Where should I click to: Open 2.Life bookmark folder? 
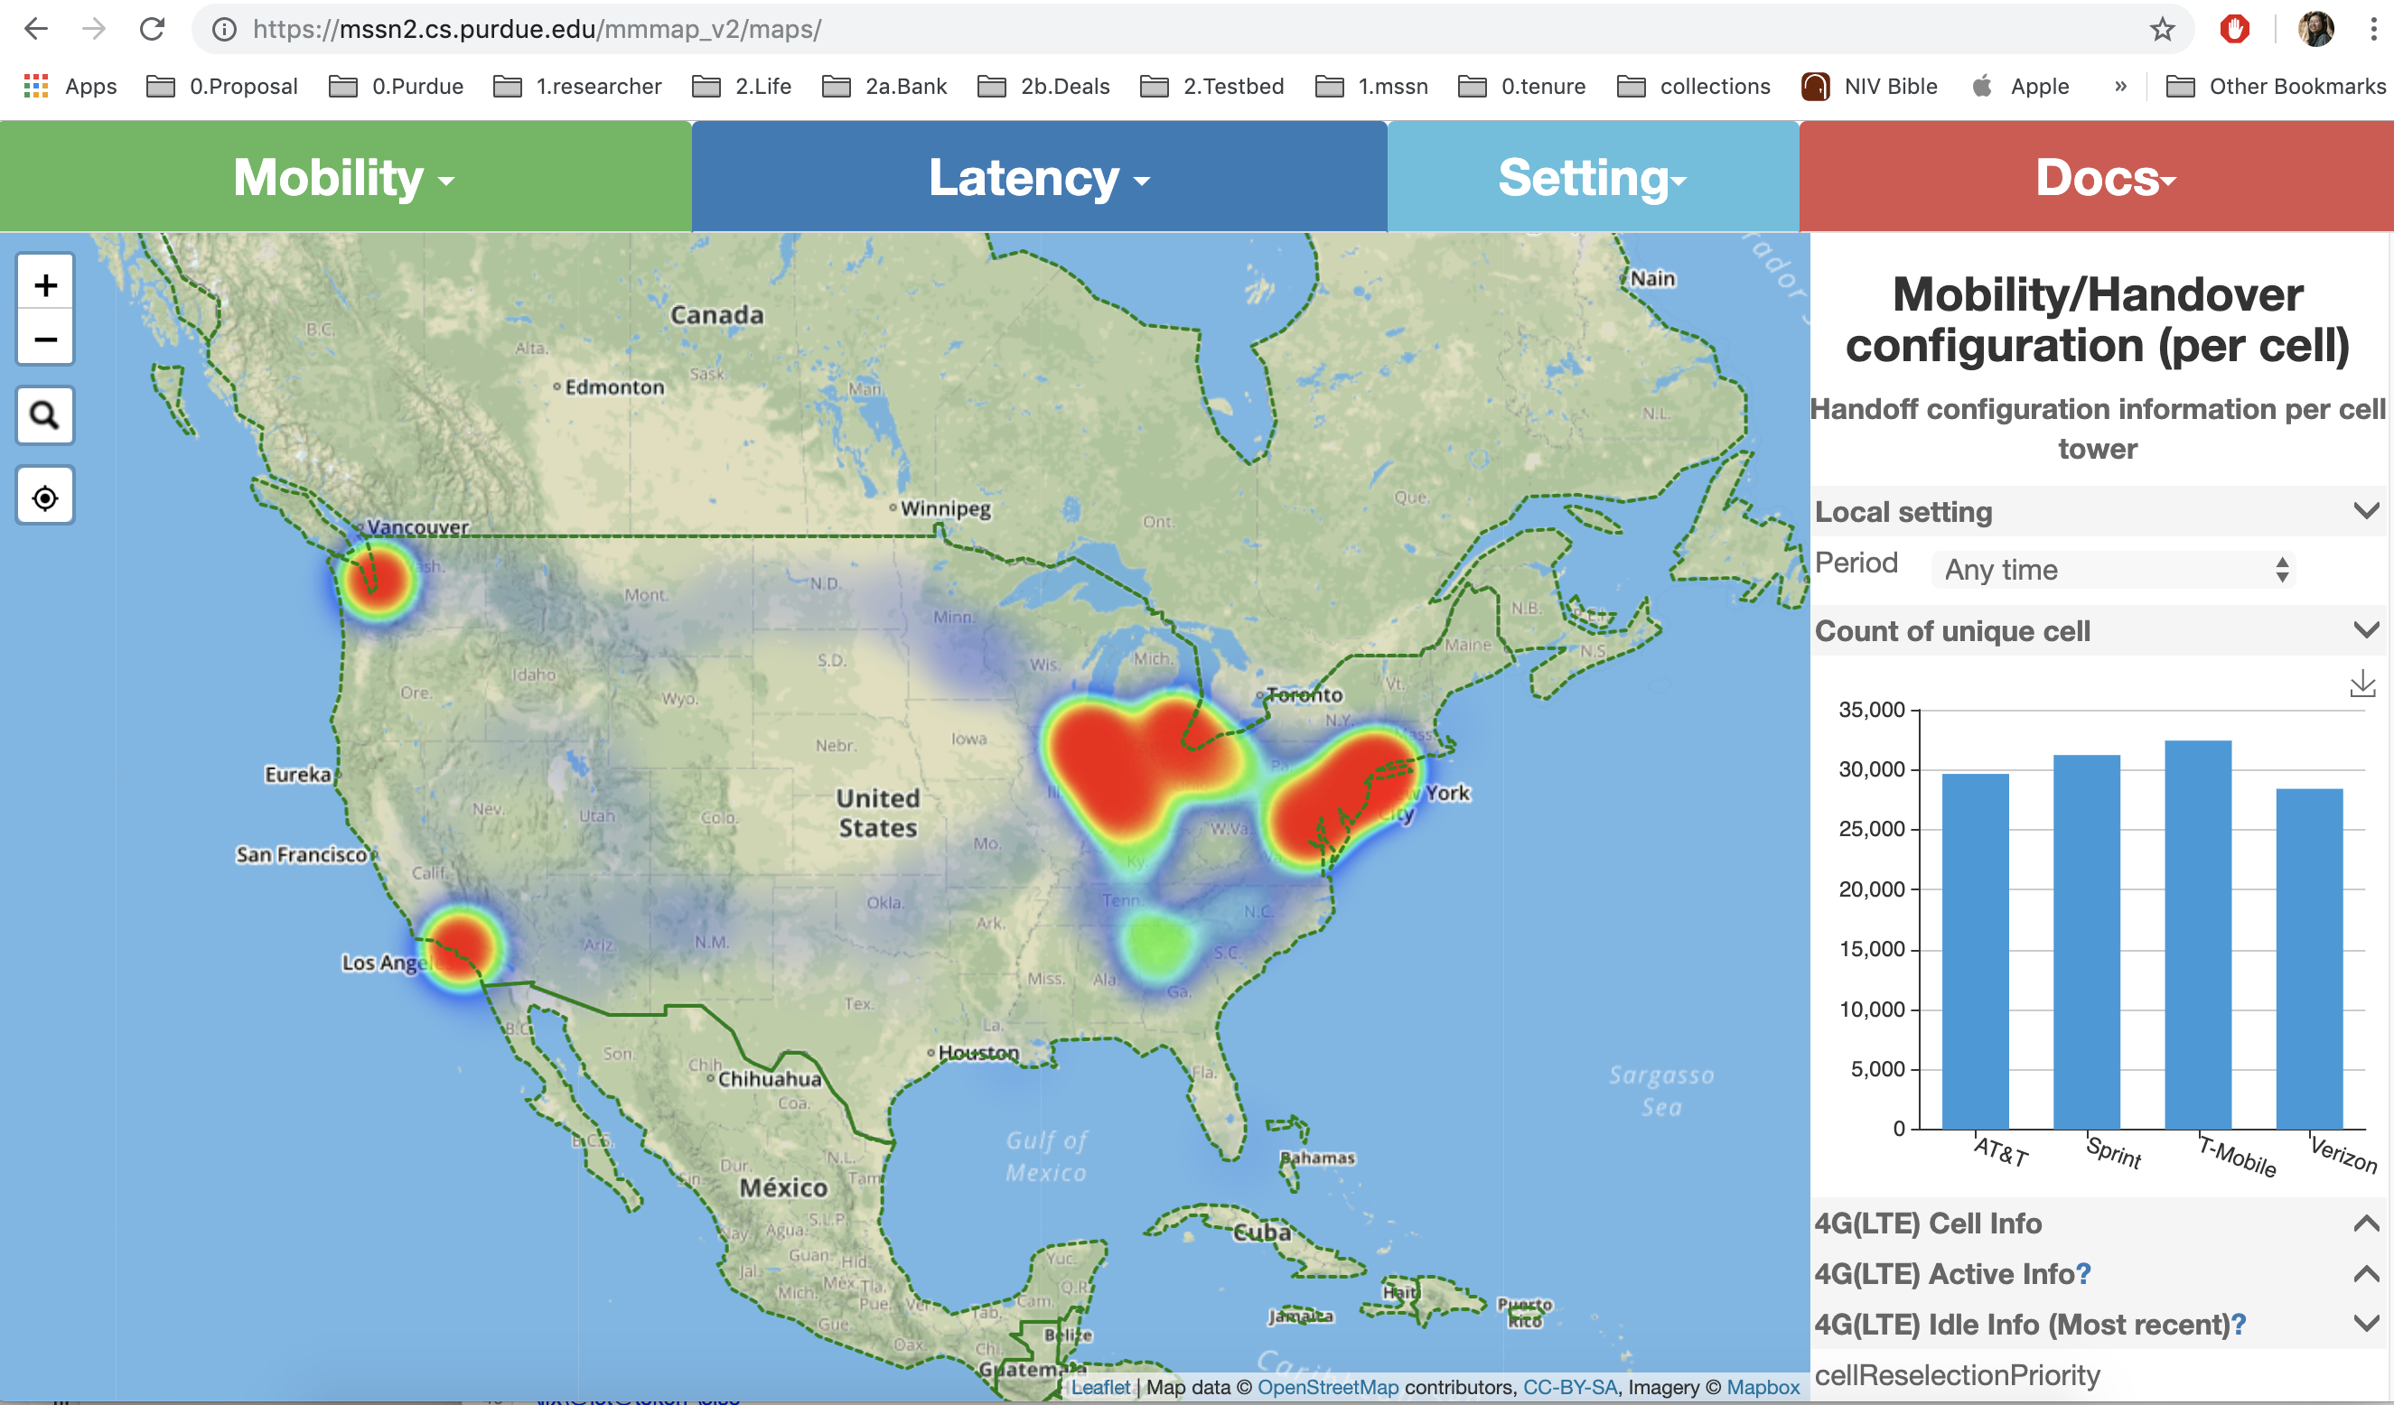(741, 87)
